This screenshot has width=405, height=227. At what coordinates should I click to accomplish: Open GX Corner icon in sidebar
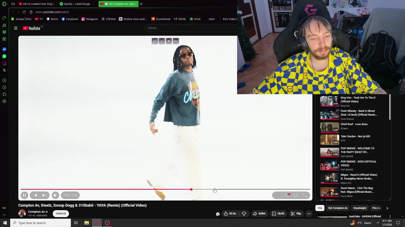(4, 208)
